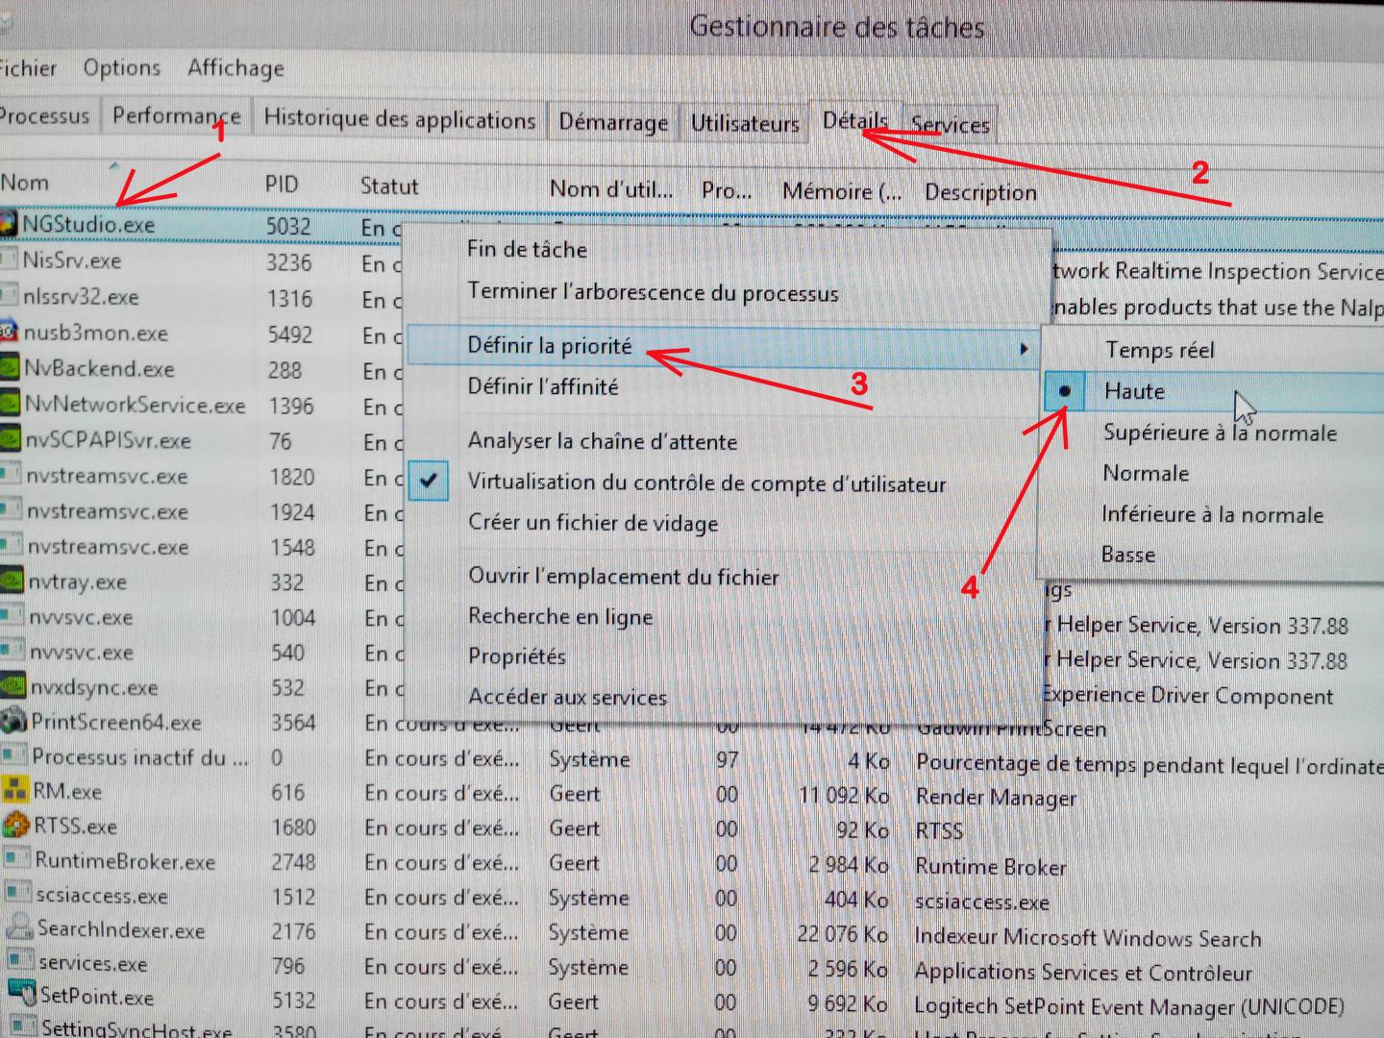Click Render Manager description text

click(996, 799)
